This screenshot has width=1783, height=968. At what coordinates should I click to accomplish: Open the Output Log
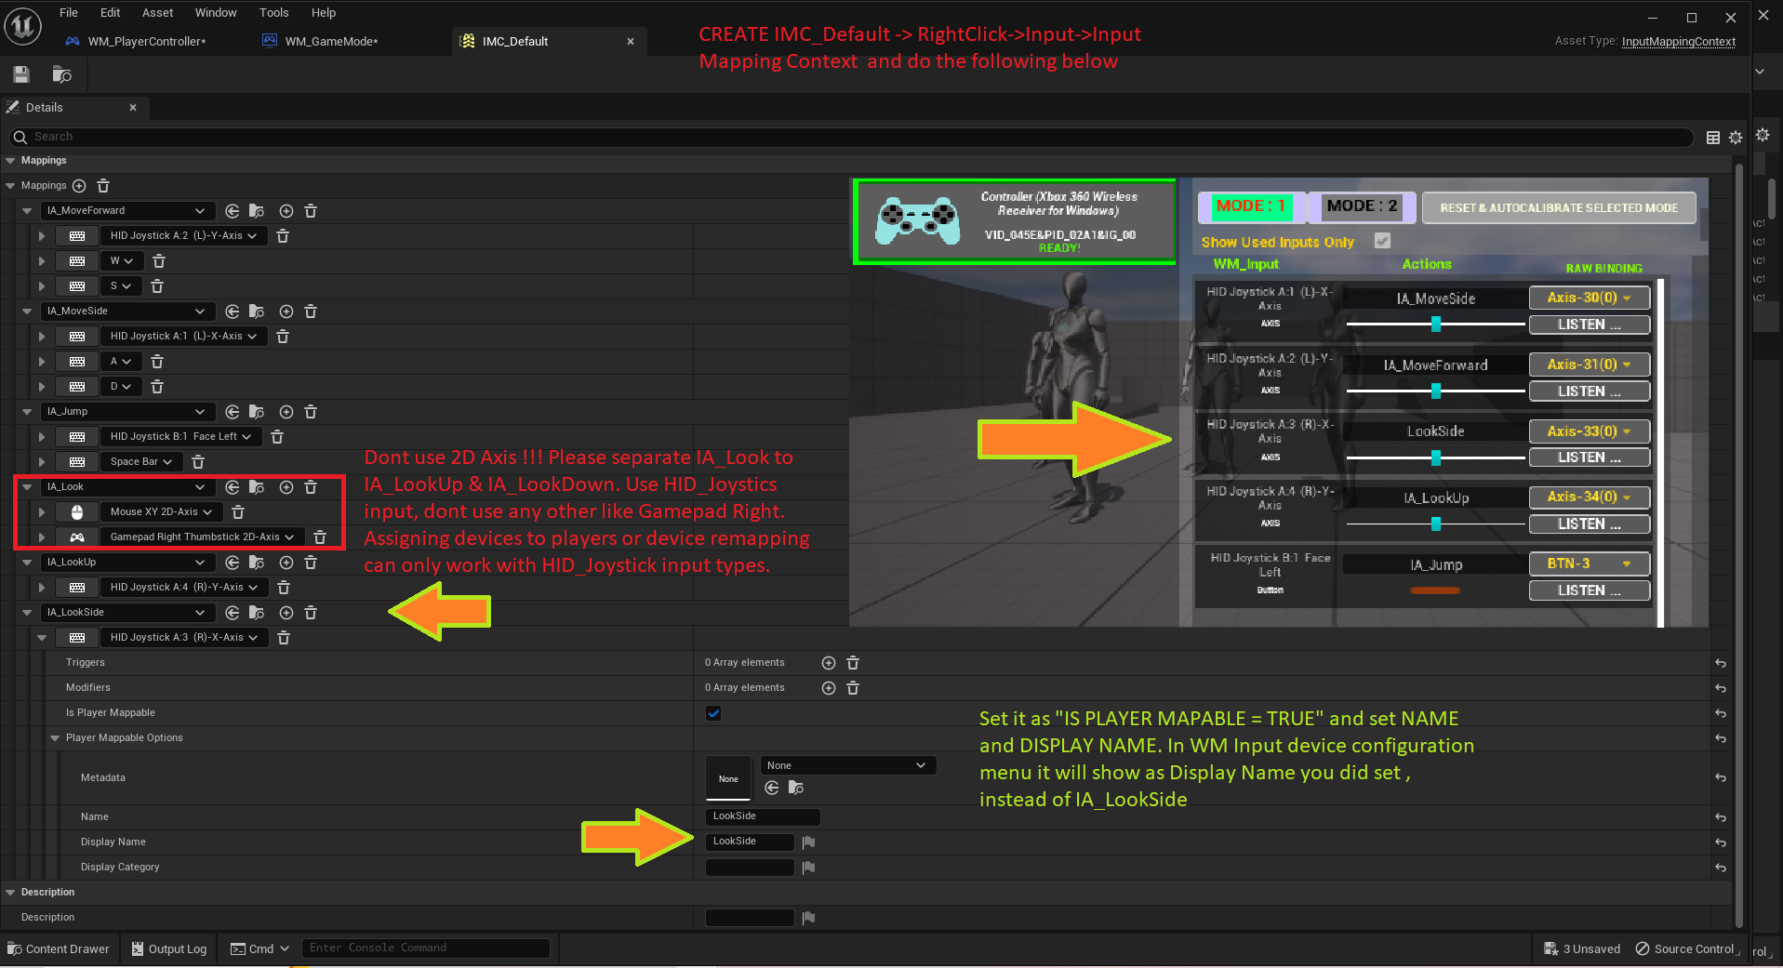169,949
